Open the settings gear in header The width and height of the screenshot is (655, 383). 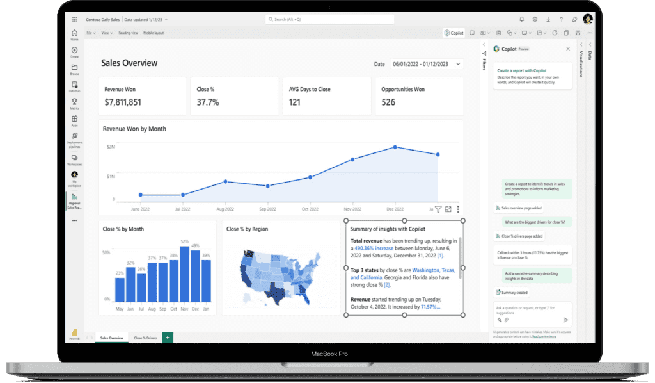click(535, 19)
